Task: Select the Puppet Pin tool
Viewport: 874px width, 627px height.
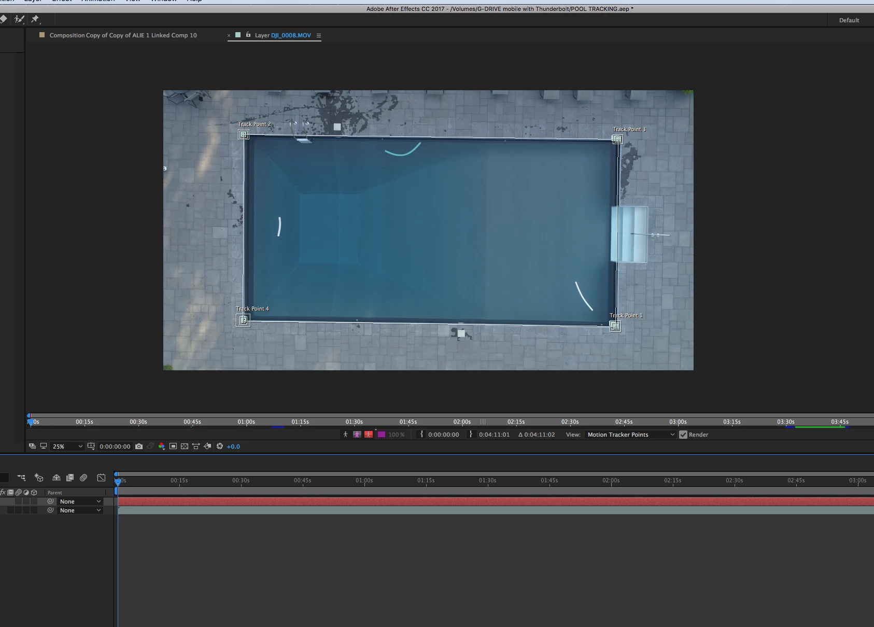Action: tap(35, 19)
